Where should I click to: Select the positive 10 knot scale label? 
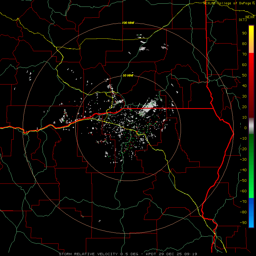(244, 117)
